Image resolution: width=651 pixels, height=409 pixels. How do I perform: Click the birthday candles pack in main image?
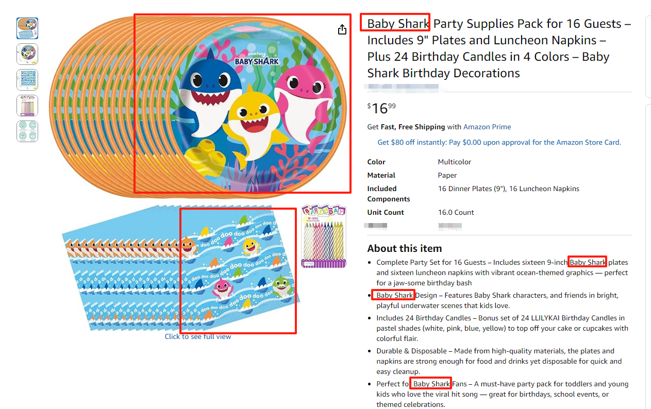(x=324, y=237)
